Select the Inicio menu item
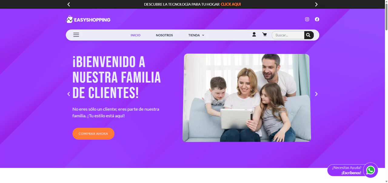 click(135, 35)
